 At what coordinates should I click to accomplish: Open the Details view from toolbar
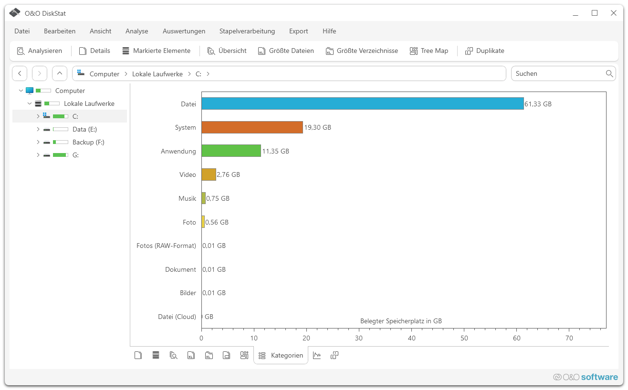tap(94, 51)
